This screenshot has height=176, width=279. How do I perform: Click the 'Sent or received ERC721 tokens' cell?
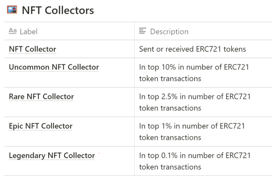click(204, 49)
